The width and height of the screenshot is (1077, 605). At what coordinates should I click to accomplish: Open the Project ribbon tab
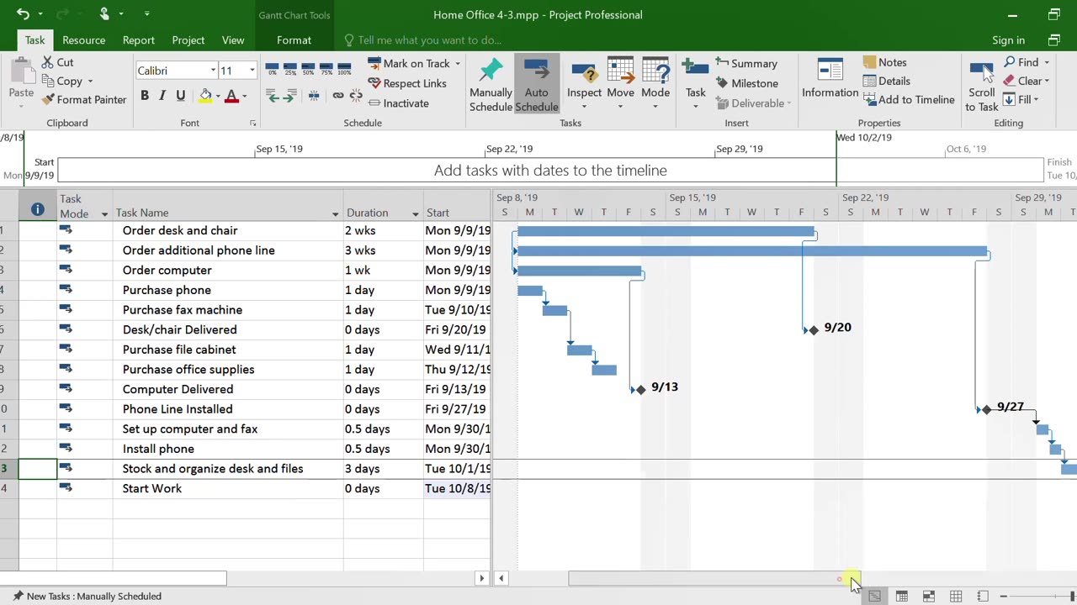(x=188, y=39)
